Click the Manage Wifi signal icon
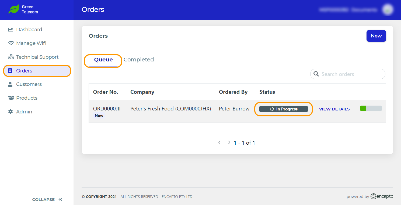Viewport: 401px width, 205px height. point(11,43)
